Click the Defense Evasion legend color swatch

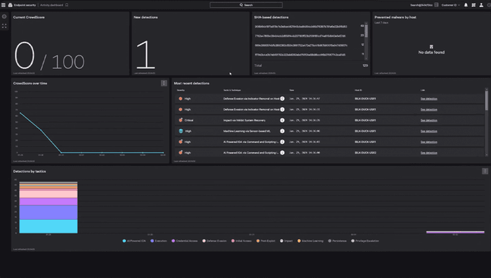tap(204, 241)
